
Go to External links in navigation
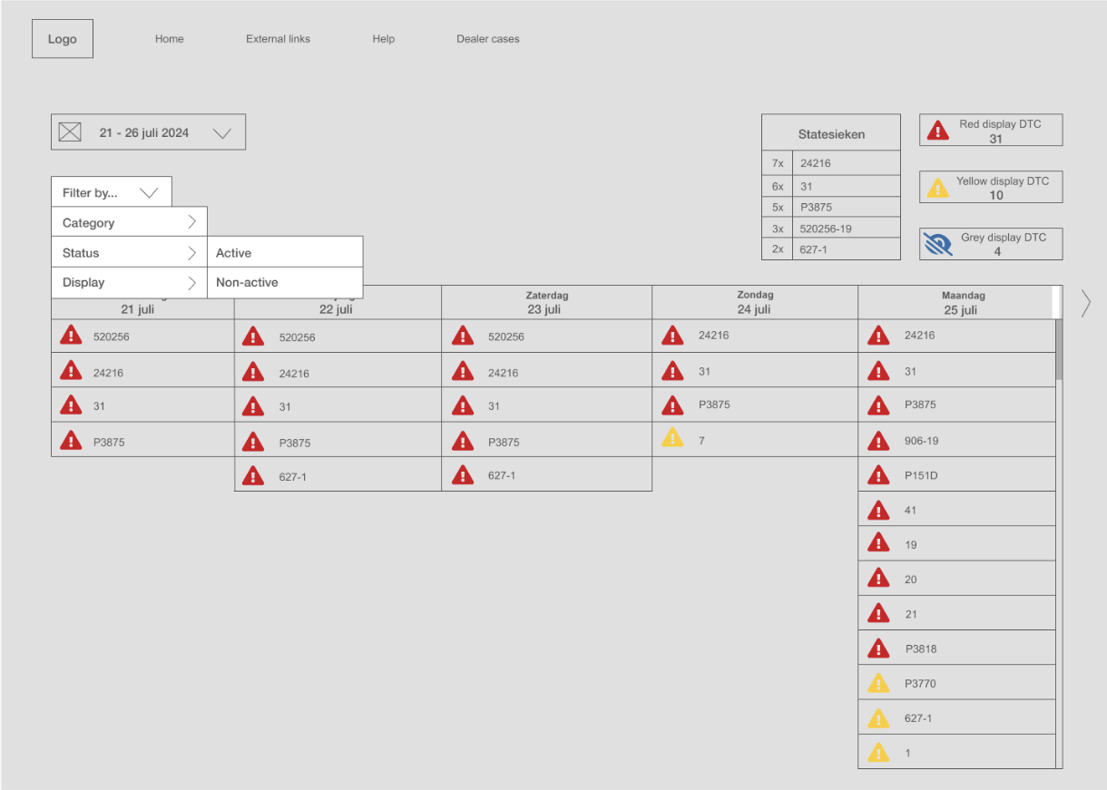[x=278, y=39]
